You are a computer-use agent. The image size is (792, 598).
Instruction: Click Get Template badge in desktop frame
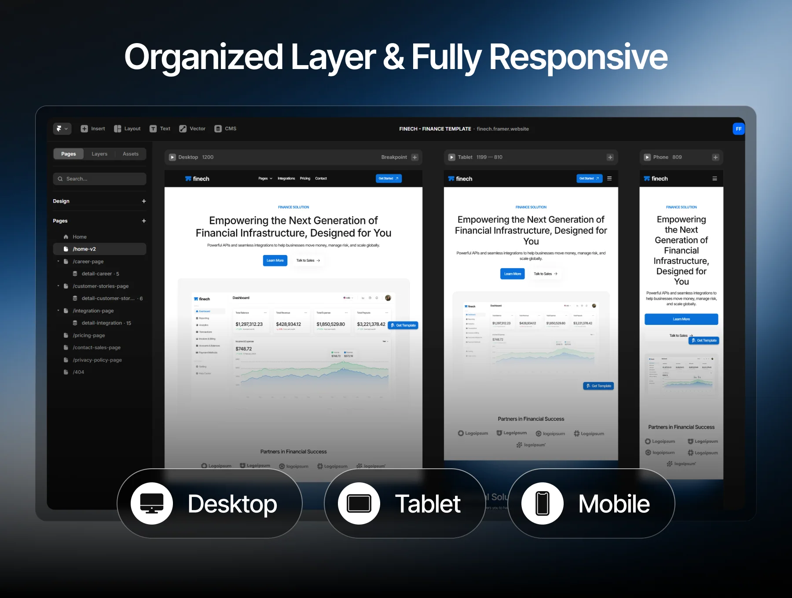(403, 325)
